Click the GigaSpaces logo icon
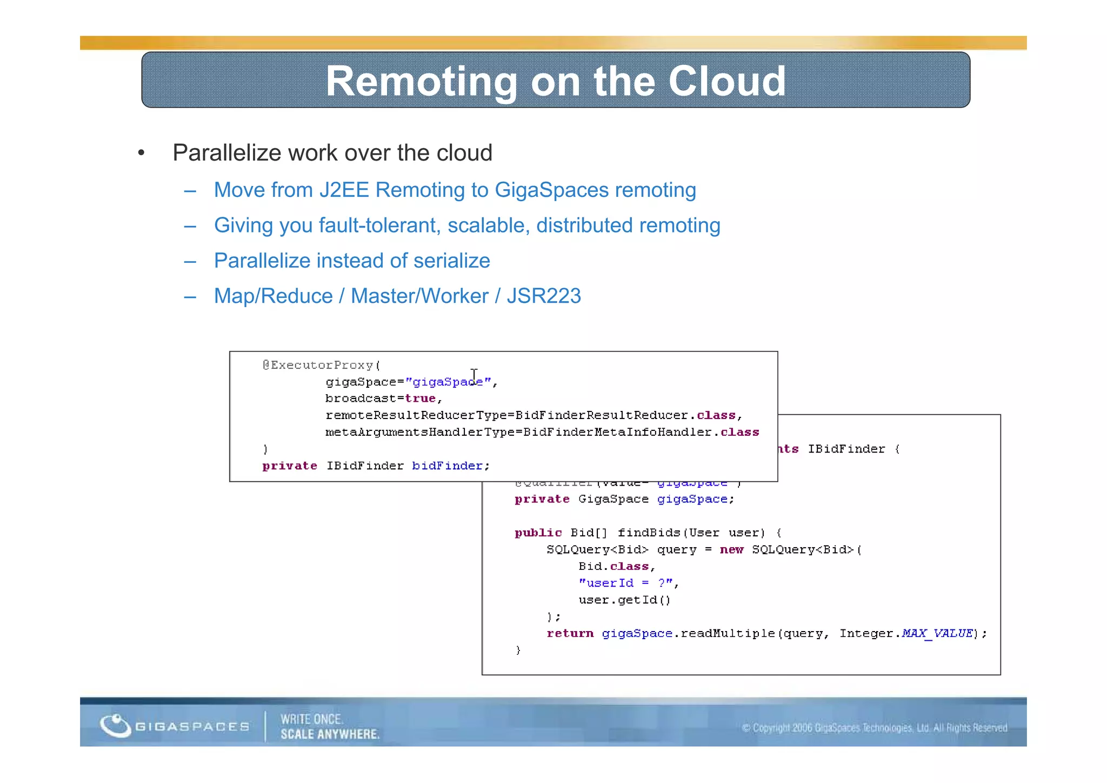Screen dimensions: 1107x783 click(115, 726)
